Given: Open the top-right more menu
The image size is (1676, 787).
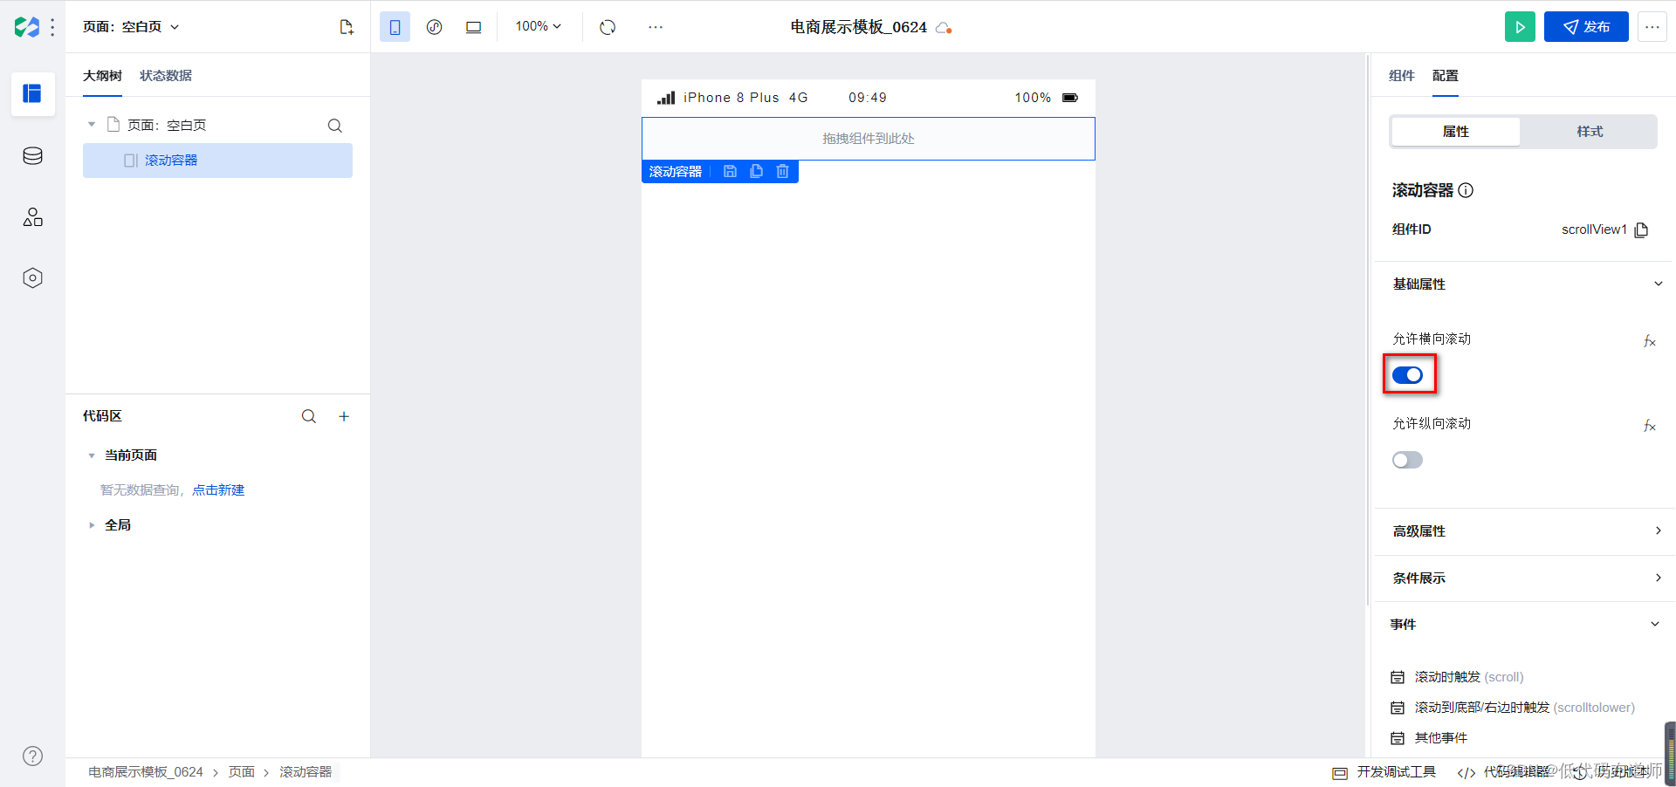Looking at the screenshot, I should pyautogui.click(x=1652, y=27).
